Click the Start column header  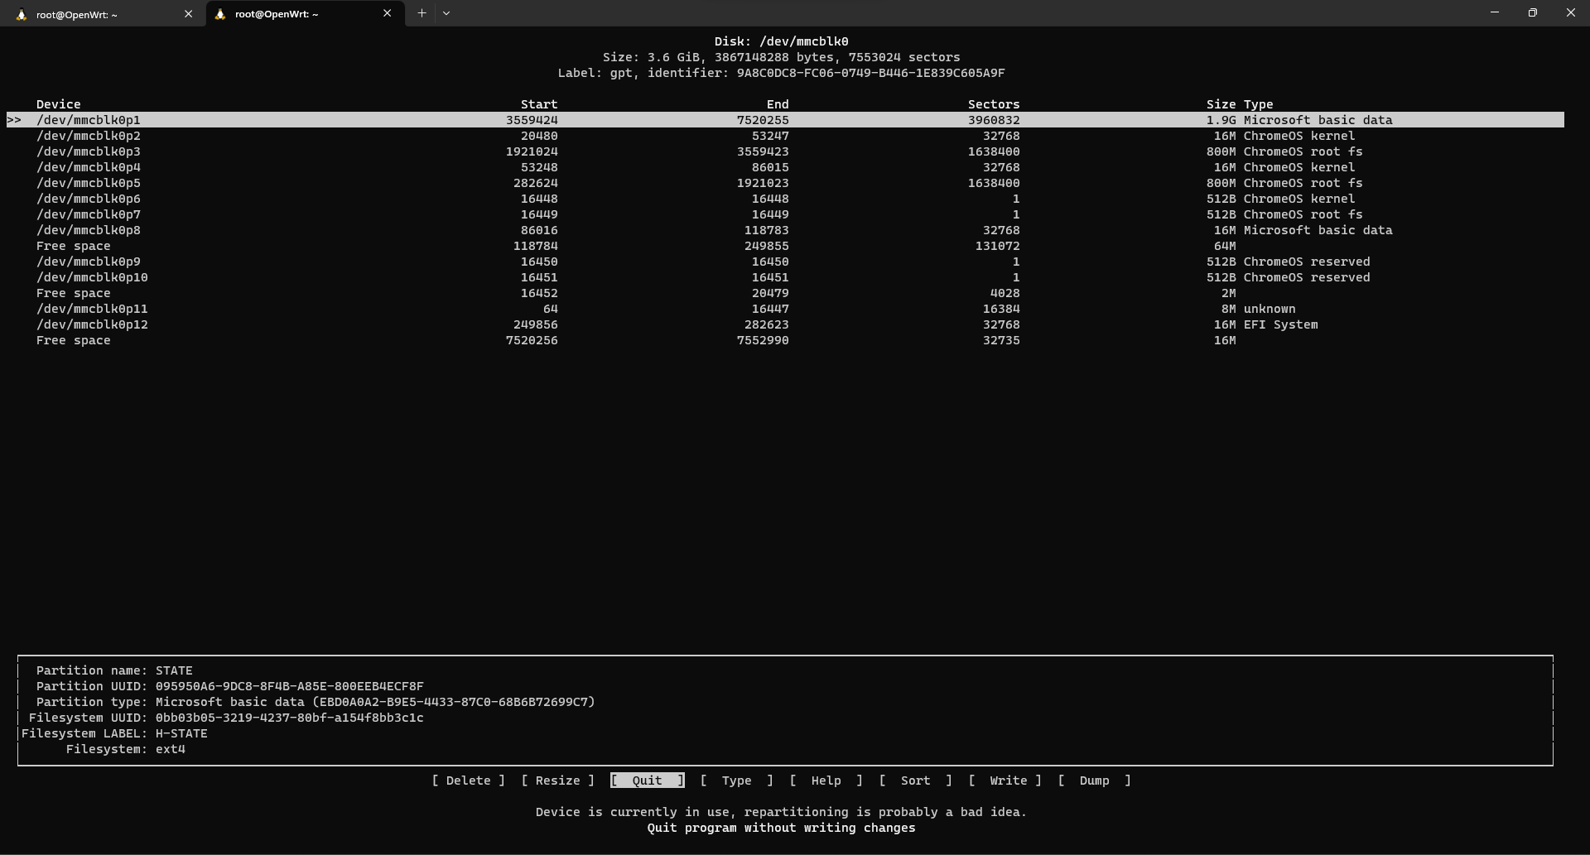[539, 104]
